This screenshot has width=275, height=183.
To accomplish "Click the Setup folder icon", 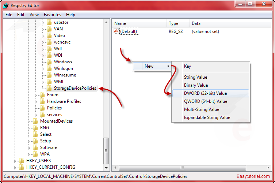I will coord(35,141).
